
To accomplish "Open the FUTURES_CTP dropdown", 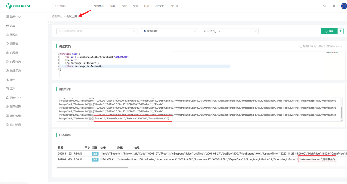I will [x=230, y=31].
